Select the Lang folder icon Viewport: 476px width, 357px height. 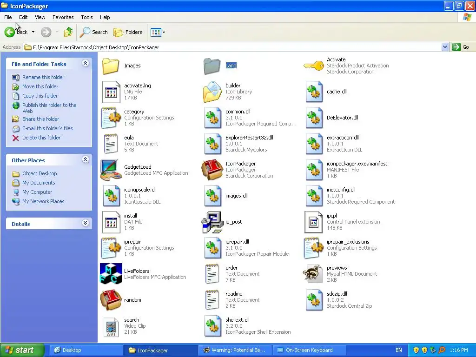(212, 66)
